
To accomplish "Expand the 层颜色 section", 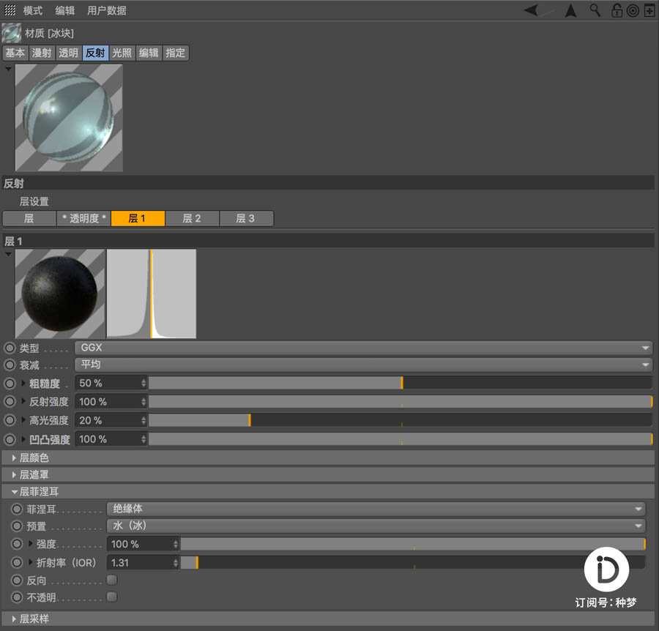I will click(33, 458).
